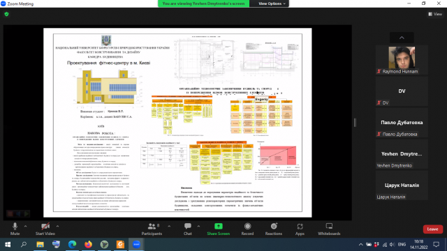Open the Windows Start menu
The height and width of the screenshot is (251, 447).
coord(8,245)
